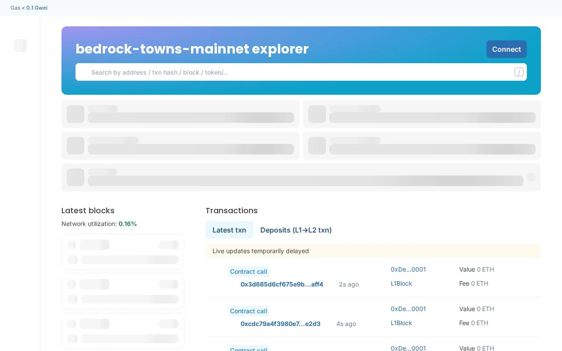Click the 2s ago timestamp

click(x=349, y=284)
